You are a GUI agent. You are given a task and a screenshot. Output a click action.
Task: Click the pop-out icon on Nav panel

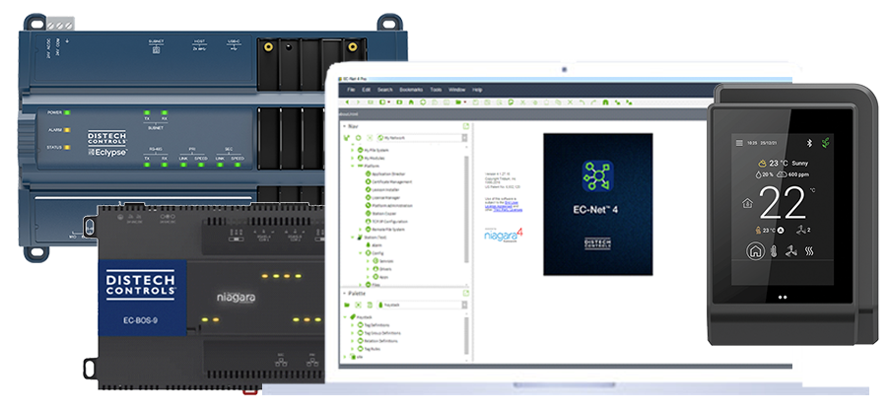tap(466, 126)
